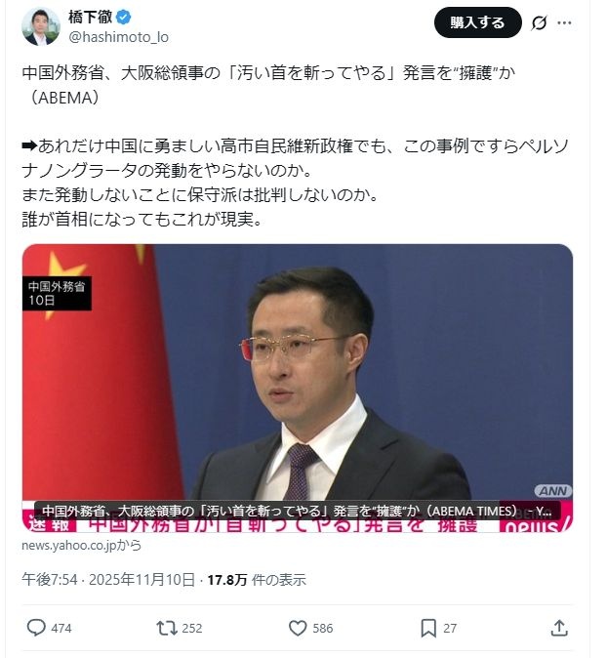
Task: Click the blue verified badge
Action: (124, 18)
